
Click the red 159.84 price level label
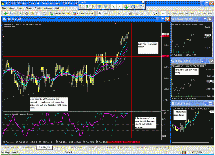pos(166,36)
